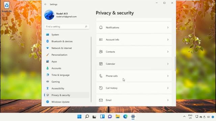Expand Phone calls row chevron
The width and height of the screenshot is (216, 121).
click(168, 76)
